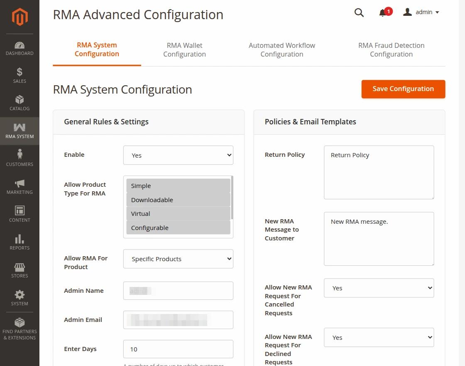The image size is (465, 366).
Task: Click the General Rules & Settings heading
Action: coord(106,122)
